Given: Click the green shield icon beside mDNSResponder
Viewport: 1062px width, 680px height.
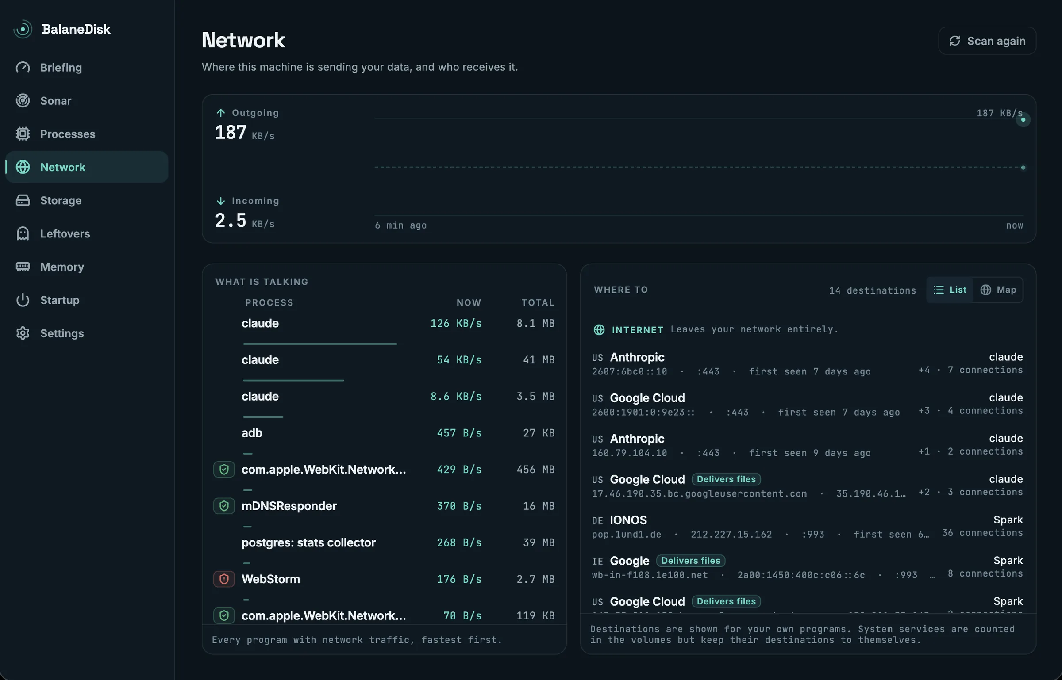Looking at the screenshot, I should pyautogui.click(x=224, y=506).
